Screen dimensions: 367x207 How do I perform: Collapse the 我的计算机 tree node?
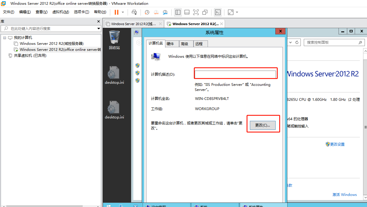4,38
